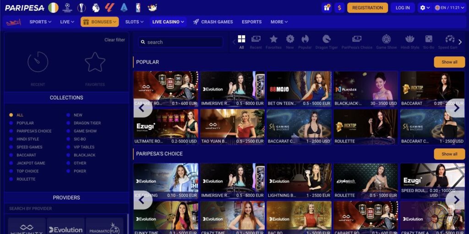Click the Search by provider field

coord(66,208)
